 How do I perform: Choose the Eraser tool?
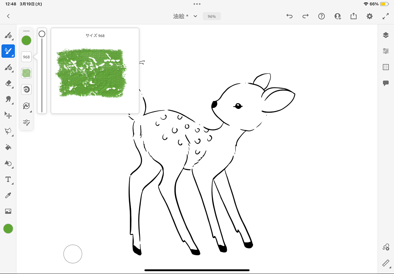8,83
